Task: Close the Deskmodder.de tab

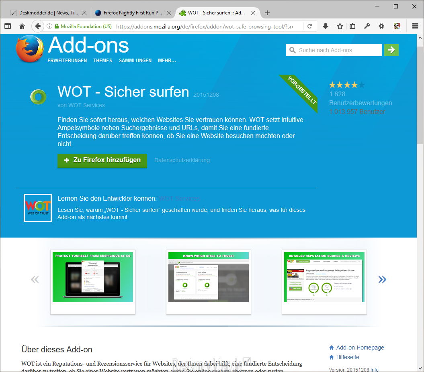Action: point(84,13)
